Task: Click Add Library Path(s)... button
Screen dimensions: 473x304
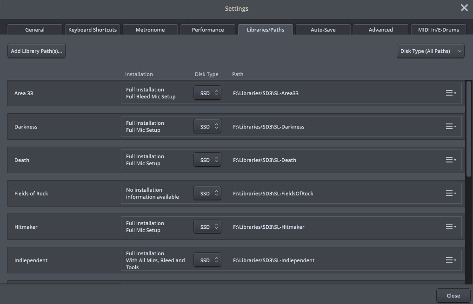Action: [x=36, y=51]
